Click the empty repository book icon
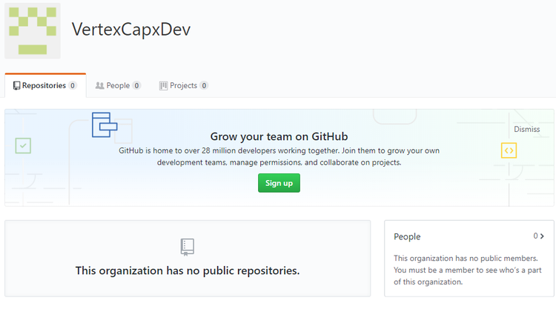Viewport: 556px width, 326px height. 188,247
